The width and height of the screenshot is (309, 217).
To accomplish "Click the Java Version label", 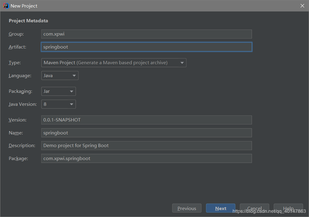I will click(x=23, y=104).
